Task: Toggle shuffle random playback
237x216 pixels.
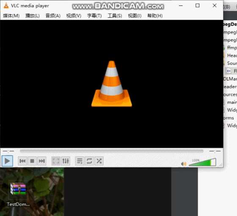Action: pyautogui.click(x=99, y=161)
